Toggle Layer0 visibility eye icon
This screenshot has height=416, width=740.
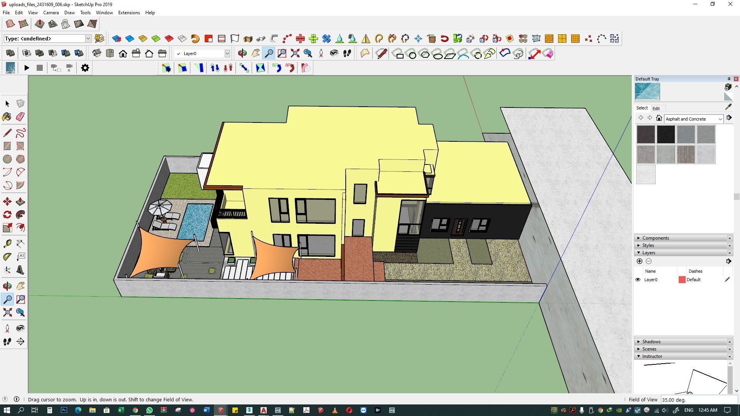point(637,280)
